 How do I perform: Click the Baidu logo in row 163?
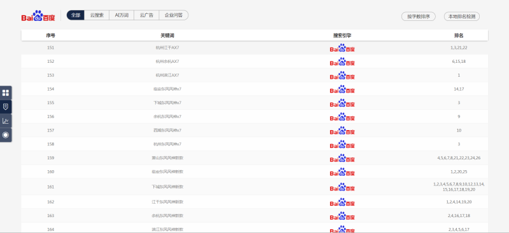(x=342, y=216)
